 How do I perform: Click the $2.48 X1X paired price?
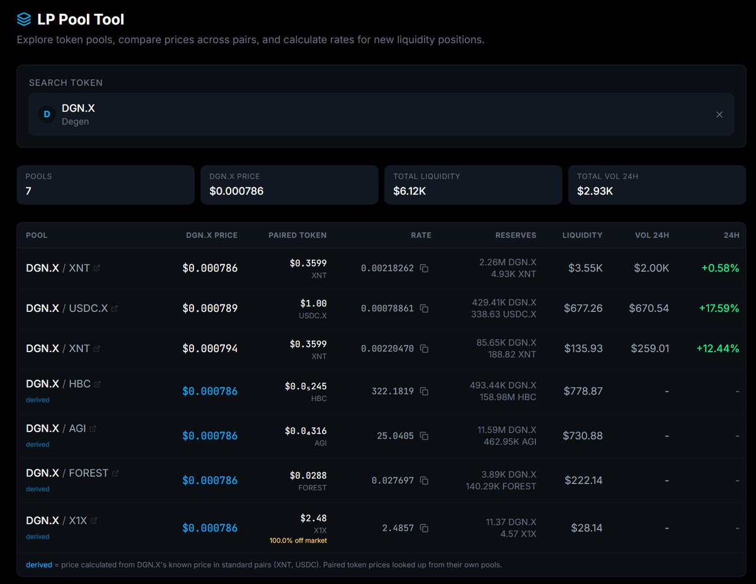(x=313, y=518)
